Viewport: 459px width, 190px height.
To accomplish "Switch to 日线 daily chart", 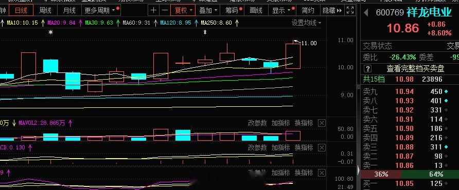I will coord(21,10).
